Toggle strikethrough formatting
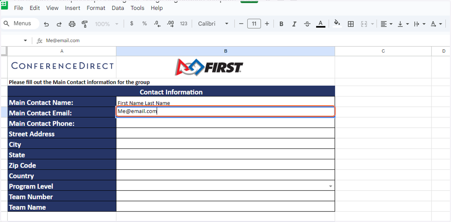 307,24
